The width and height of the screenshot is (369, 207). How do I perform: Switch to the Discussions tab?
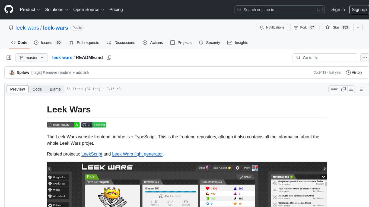pos(121,43)
